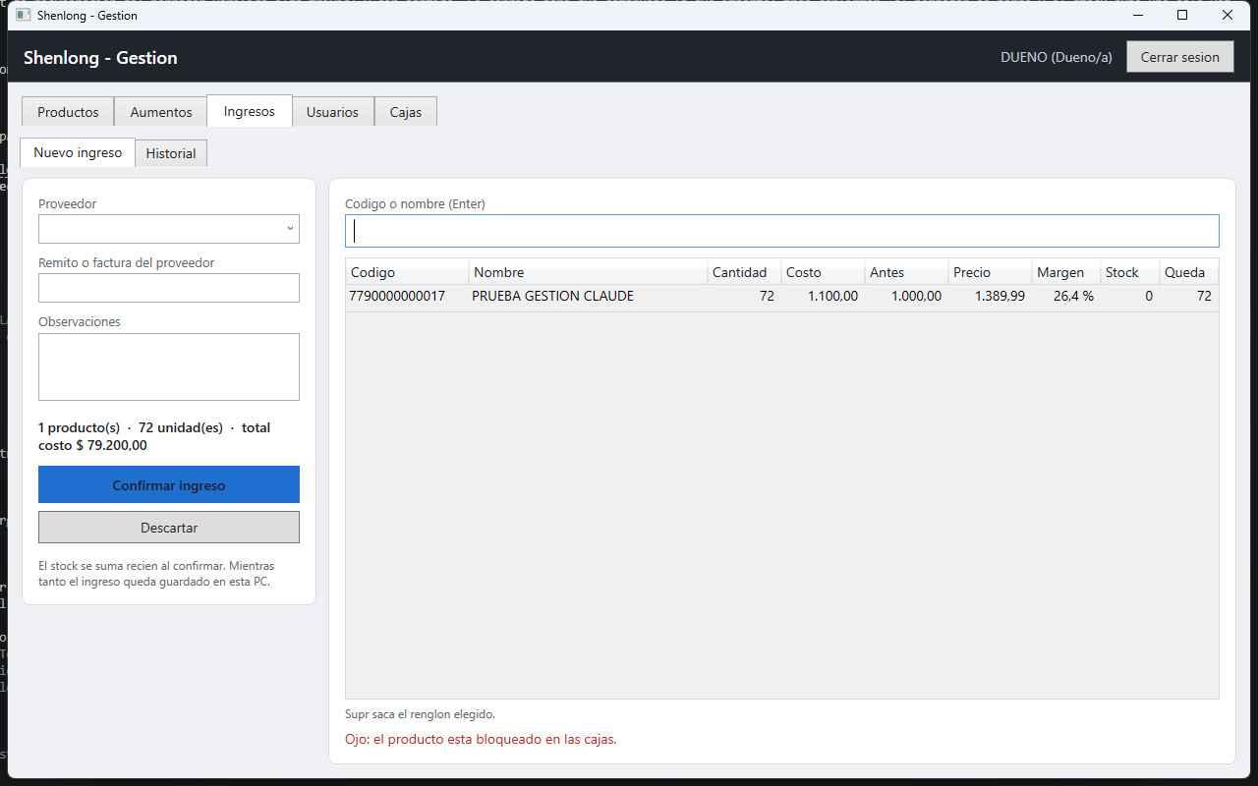Maximize the Shenlong - Gestion window
This screenshot has width=1258, height=786.
[1182, 15]
